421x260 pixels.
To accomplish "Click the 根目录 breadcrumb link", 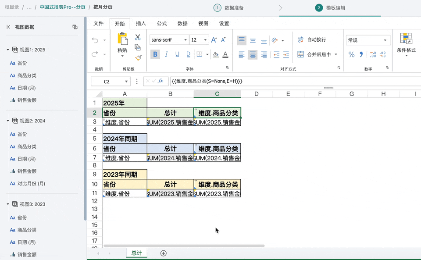I will (12, 7).
